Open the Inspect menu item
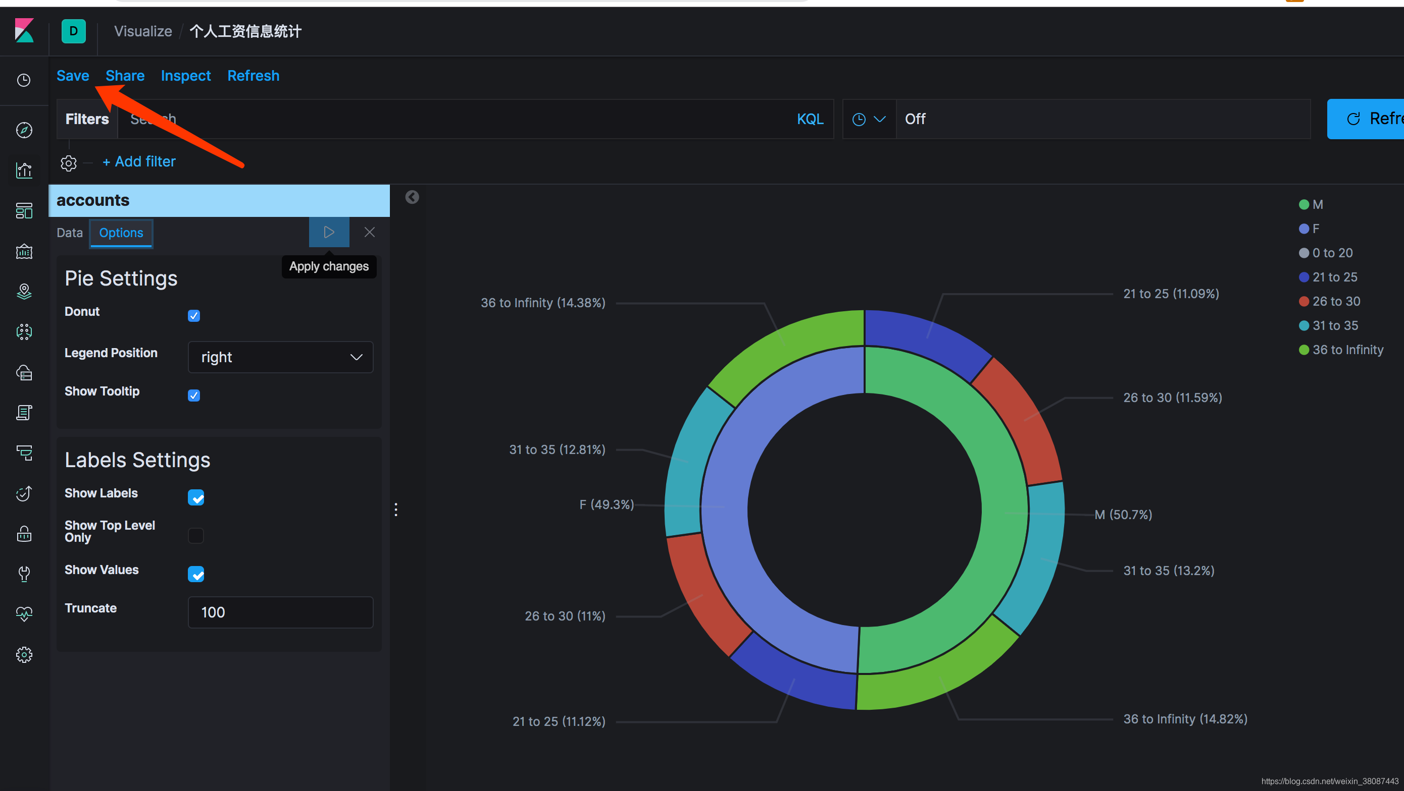 [x=185, y=76]
